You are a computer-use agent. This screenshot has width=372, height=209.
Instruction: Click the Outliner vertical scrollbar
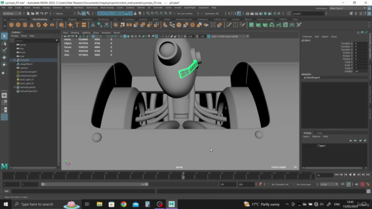click(x=59, y=105)
